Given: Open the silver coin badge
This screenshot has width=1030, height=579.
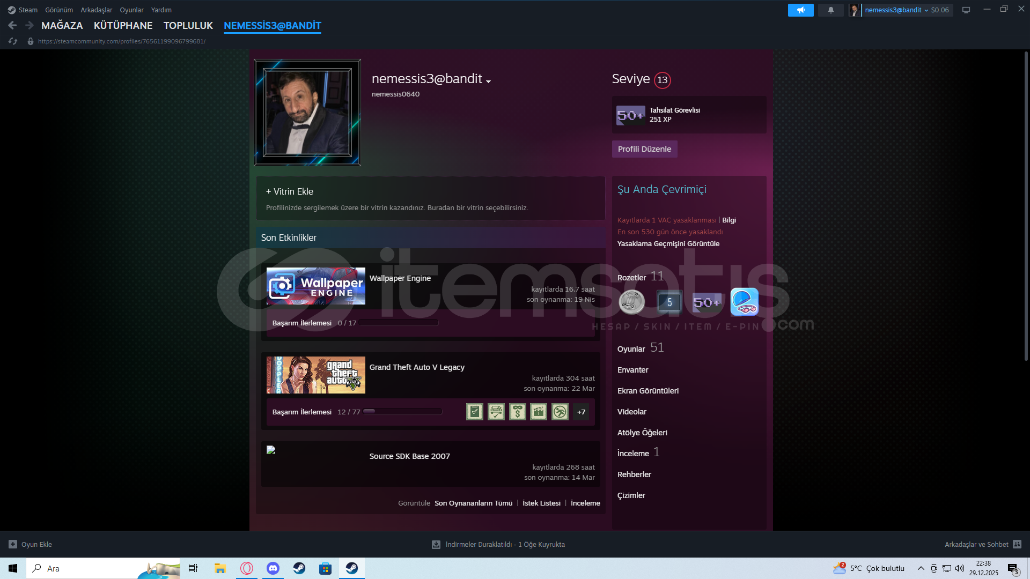Looking at the screenshot, I should 632,302.
